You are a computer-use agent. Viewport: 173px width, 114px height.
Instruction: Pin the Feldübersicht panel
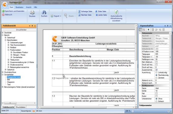32,26
